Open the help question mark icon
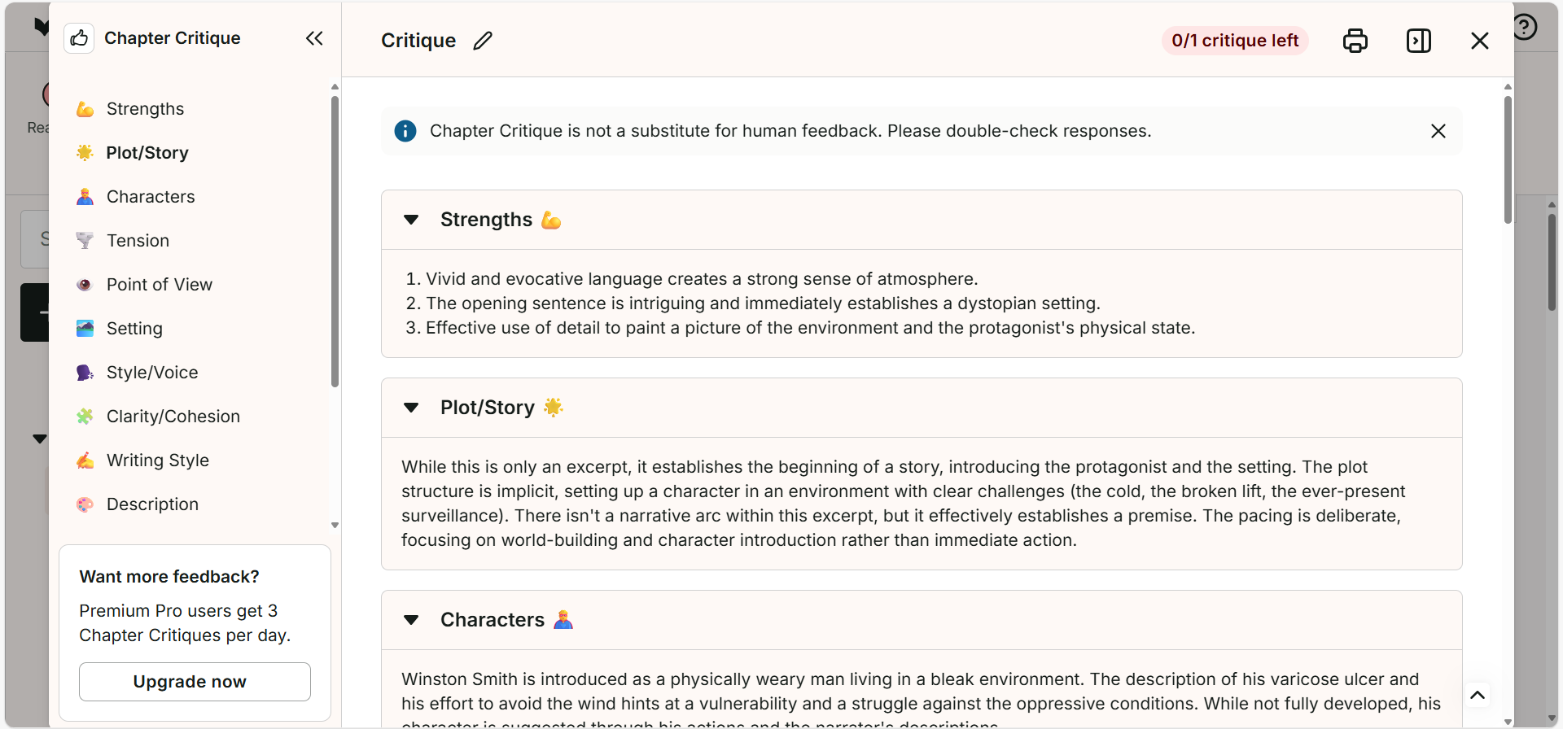Image resolution: width=1563 pixels, height=729 pixels. point(1525,27)
